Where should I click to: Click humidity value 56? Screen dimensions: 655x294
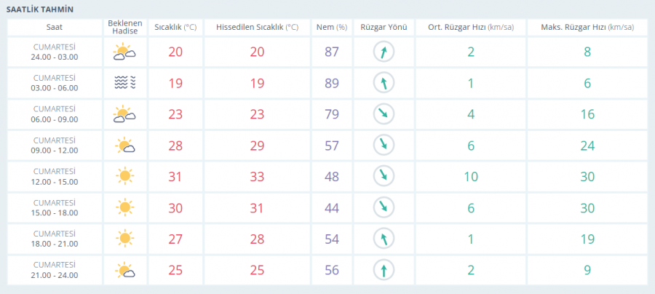332,271
